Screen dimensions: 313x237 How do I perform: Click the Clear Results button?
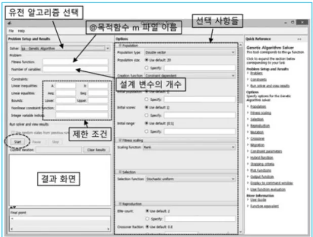point(96,150)
